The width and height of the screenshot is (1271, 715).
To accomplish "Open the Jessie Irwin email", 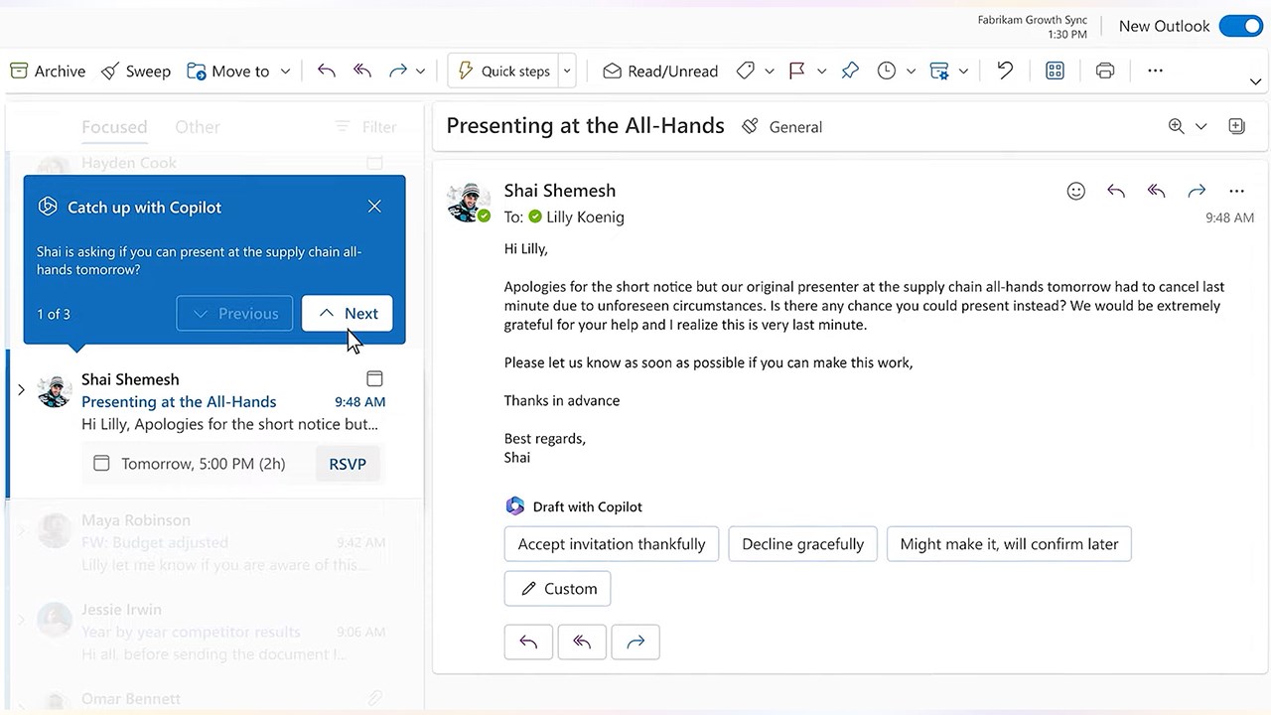I will [x=214, y=632].
